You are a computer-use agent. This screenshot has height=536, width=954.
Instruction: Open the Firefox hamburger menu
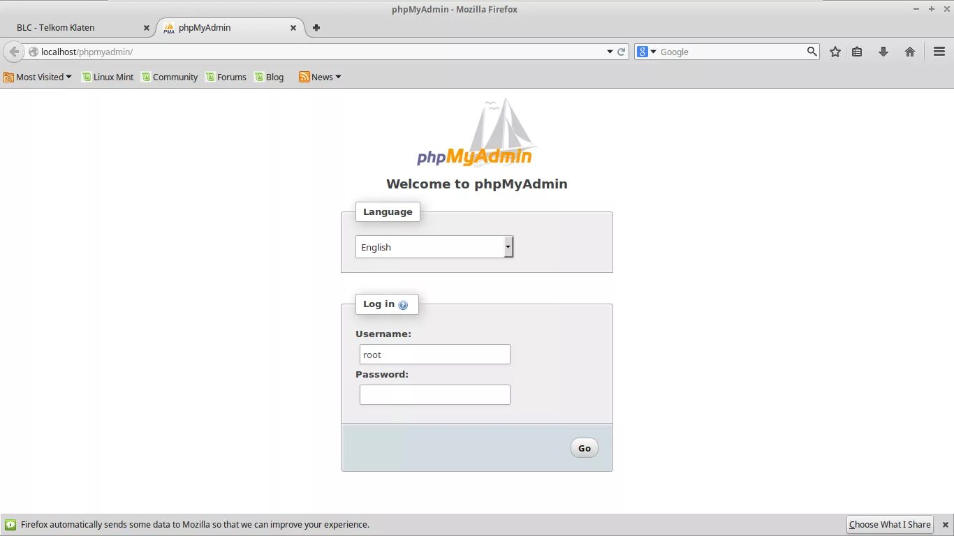939,52
